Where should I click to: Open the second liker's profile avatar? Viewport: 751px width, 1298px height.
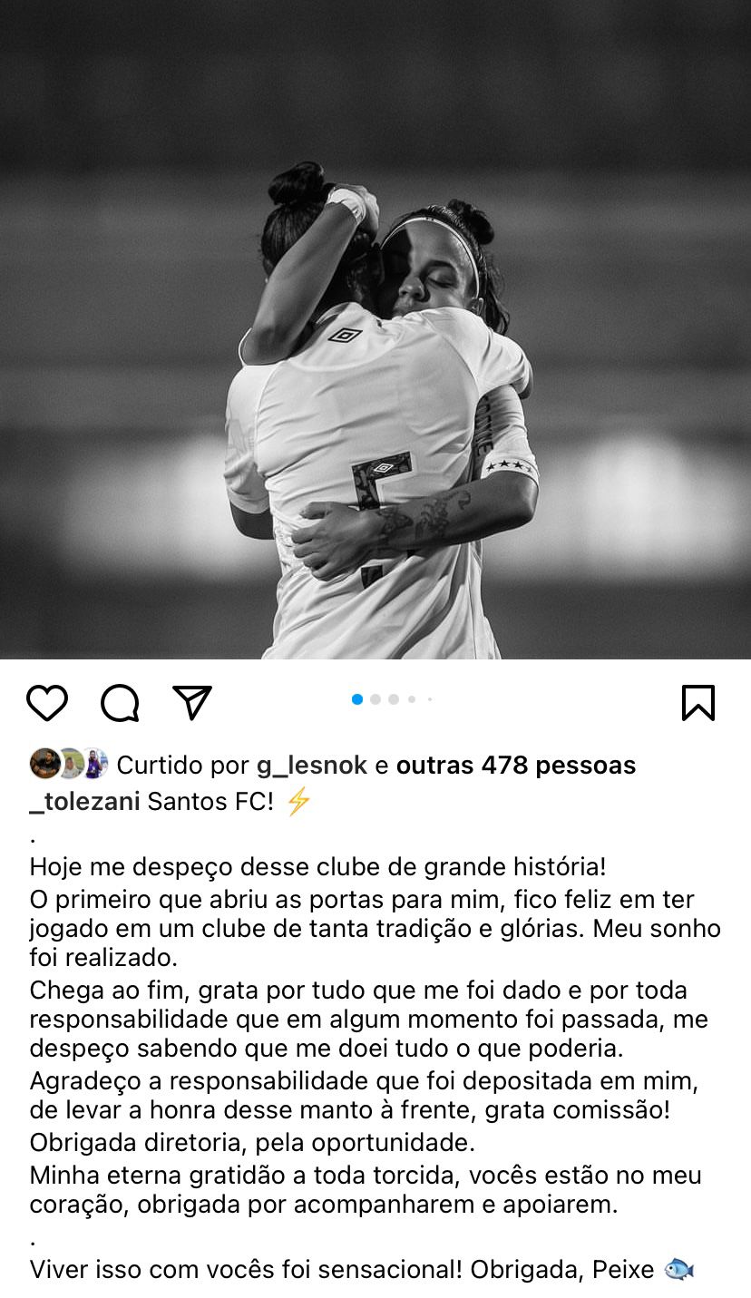click(69, 764)
